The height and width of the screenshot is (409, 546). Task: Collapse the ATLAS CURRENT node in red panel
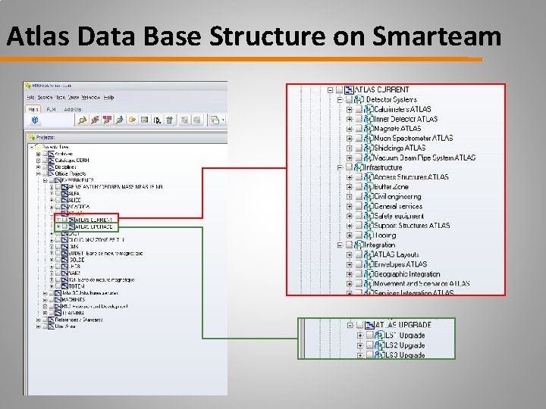(330, 90)
